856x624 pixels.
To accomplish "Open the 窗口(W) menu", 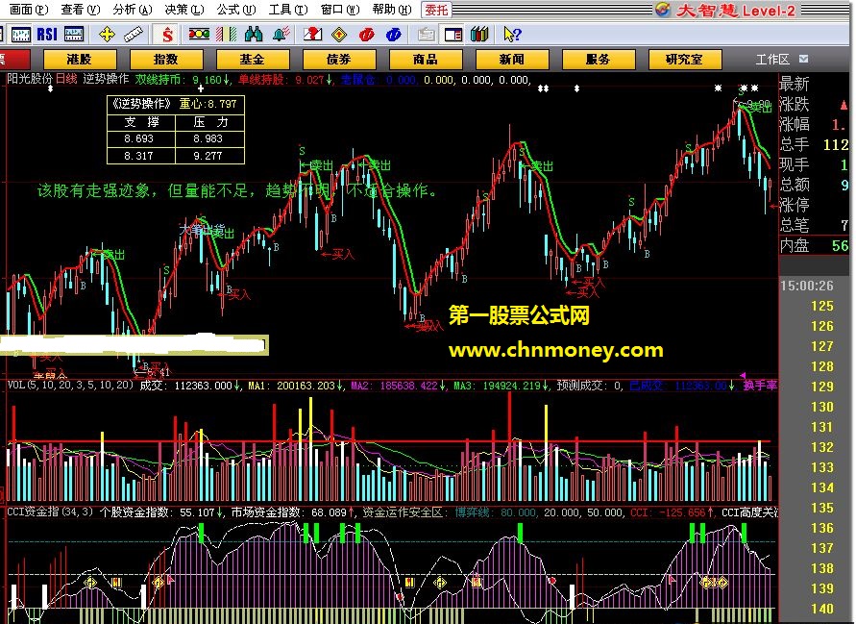I will 340,10.
